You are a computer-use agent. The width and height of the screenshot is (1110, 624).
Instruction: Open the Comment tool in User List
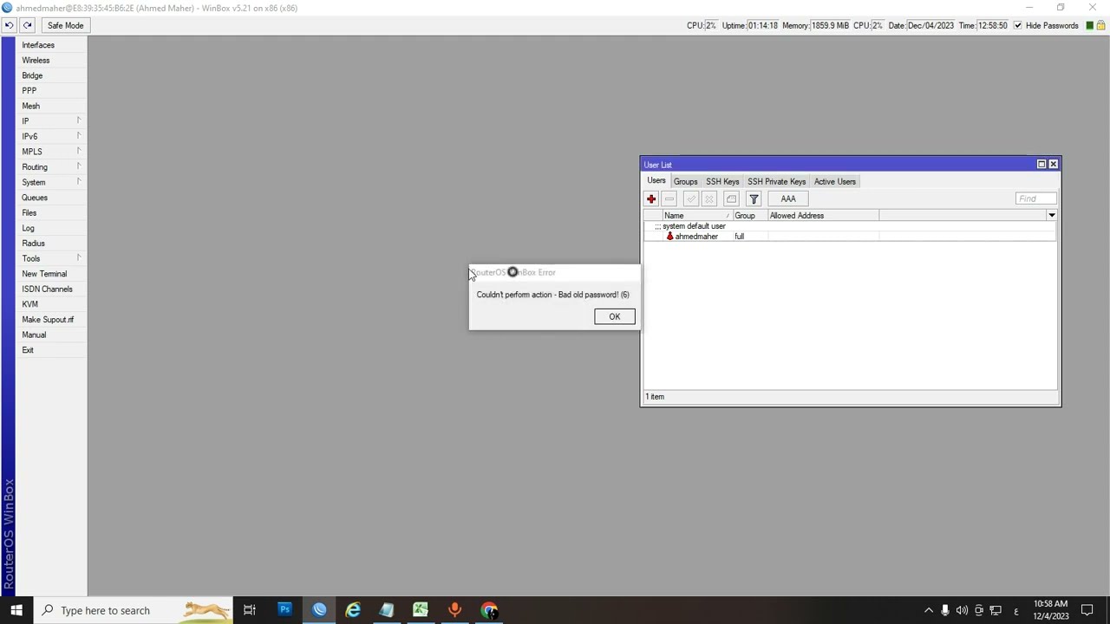pos(731,199)
